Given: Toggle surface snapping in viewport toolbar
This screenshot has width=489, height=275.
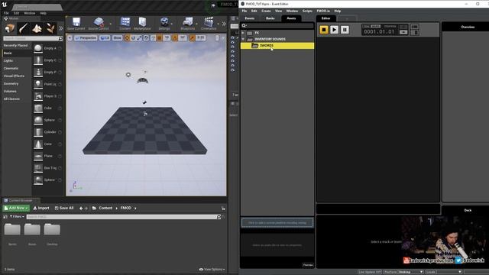Looking at the screenshot, I should coord(153,38).
